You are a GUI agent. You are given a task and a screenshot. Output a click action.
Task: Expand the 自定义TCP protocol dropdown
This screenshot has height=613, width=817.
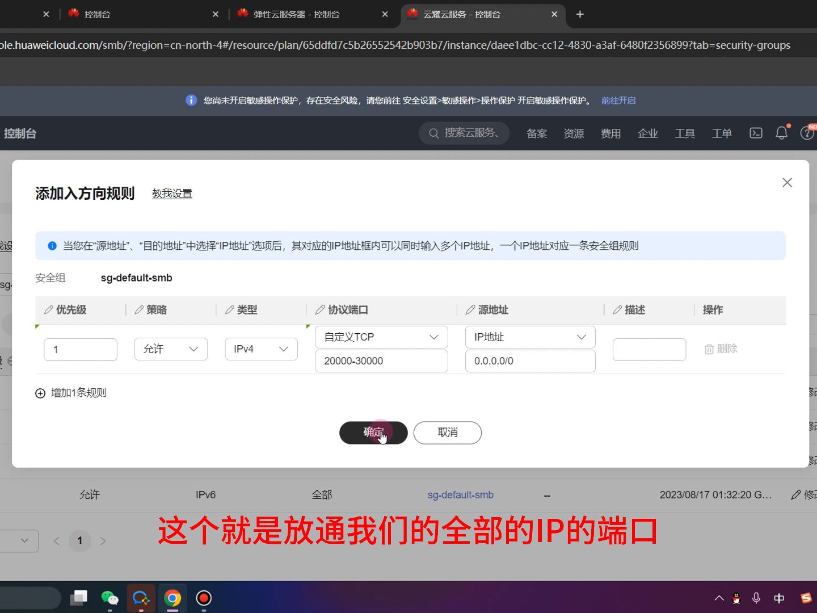(x=381, y=337)
